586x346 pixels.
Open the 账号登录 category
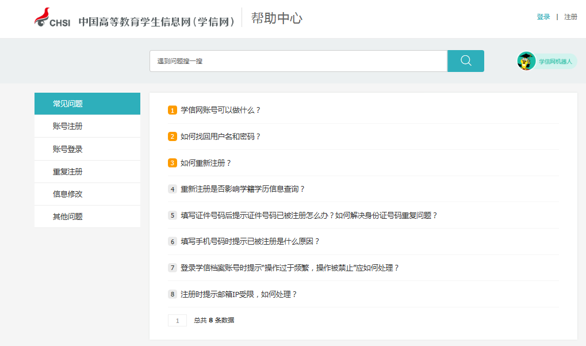coord(87,149)
